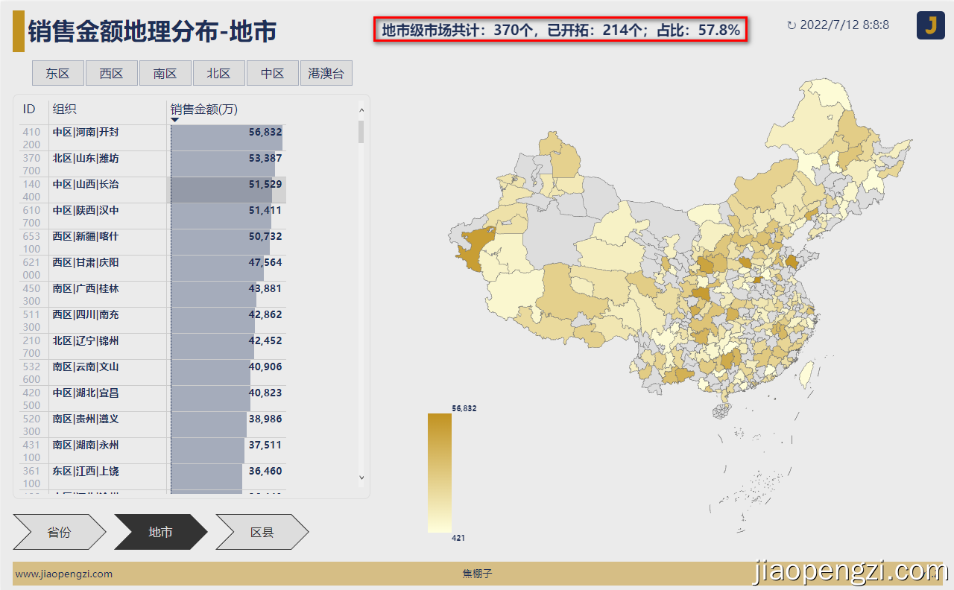Click the 36,460 sales bar value
This screenshot has width=954, height=590.
265,471
